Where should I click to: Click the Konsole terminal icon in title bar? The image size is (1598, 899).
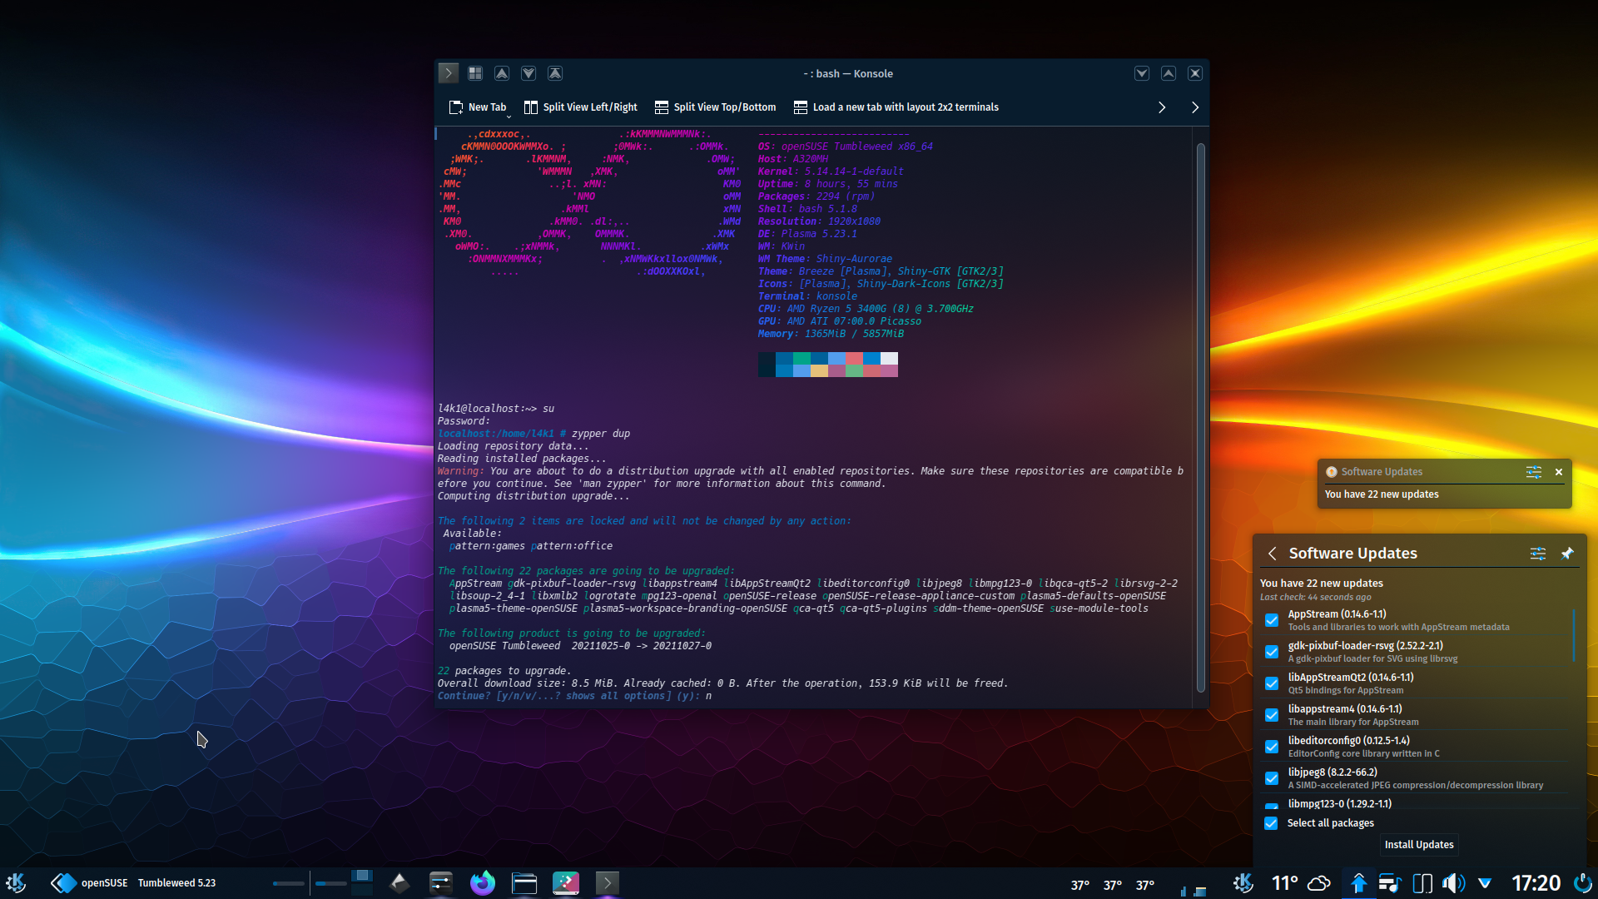449,73
